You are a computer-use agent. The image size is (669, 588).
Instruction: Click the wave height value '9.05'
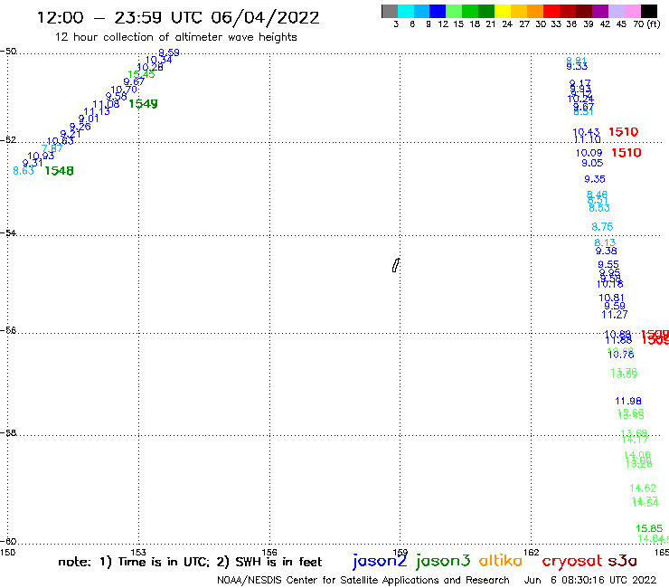tap(592, 163)
